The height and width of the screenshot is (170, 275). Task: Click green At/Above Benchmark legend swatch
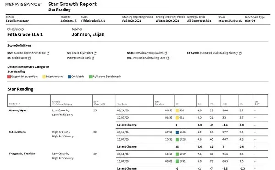pos(91,77)
